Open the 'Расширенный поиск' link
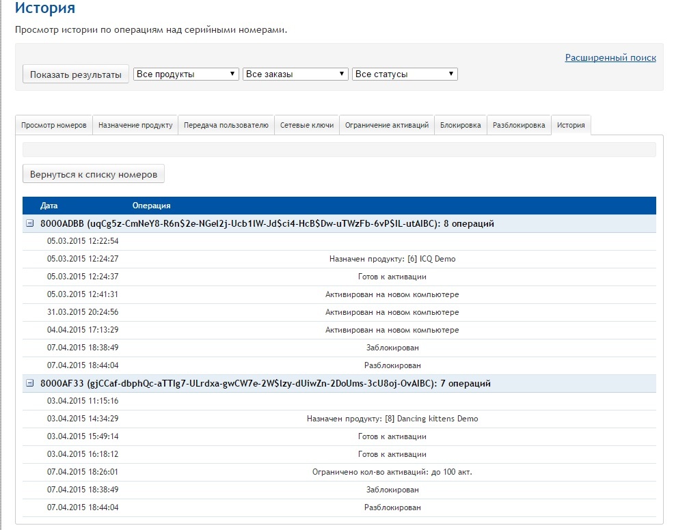 coord(610,58)
